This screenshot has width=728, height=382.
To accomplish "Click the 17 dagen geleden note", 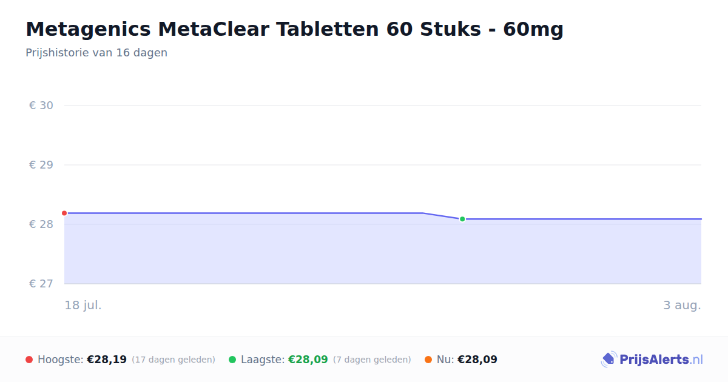I will tap(174, 360).
